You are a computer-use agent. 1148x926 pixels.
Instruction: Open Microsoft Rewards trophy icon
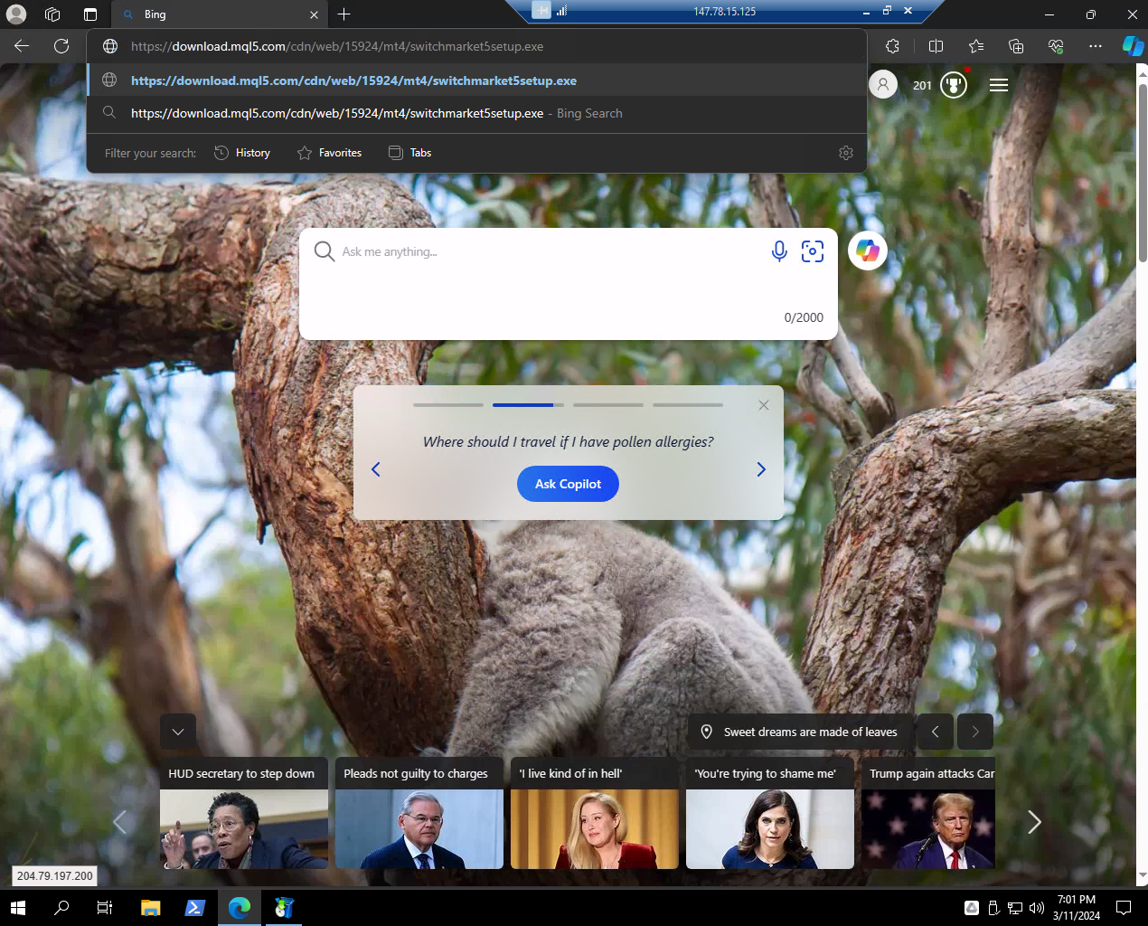click(953, 85)
